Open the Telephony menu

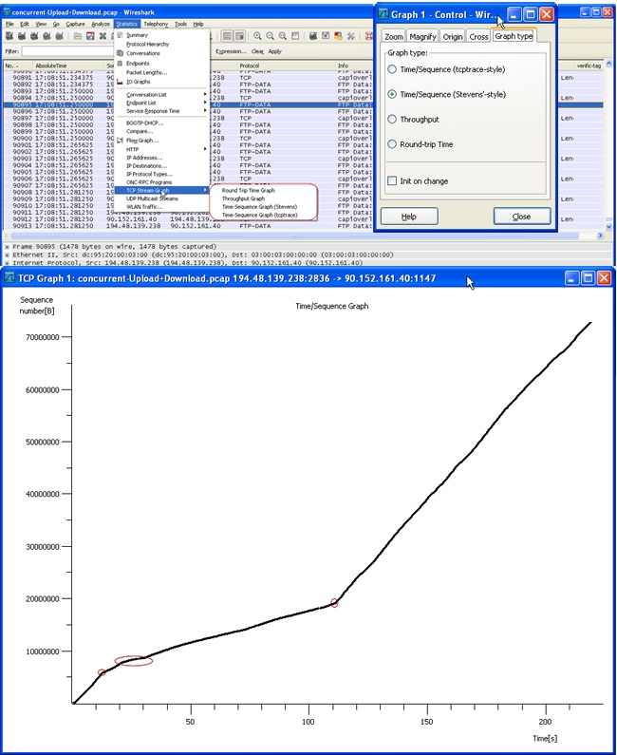(156, 24)
